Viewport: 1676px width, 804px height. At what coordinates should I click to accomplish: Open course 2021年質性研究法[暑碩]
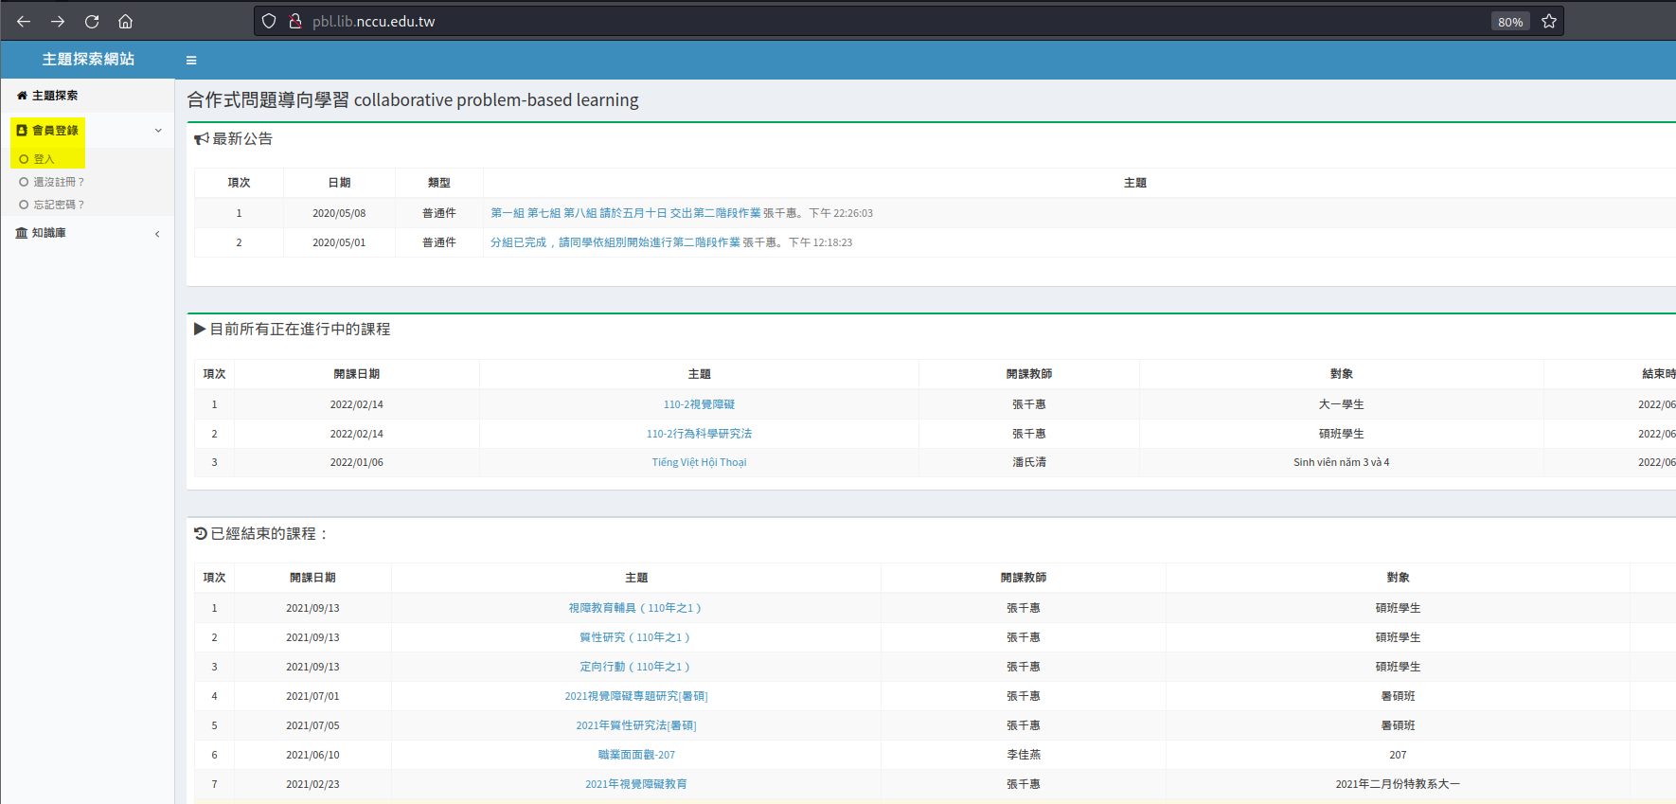pyautogui.click(x=636, y=725)
